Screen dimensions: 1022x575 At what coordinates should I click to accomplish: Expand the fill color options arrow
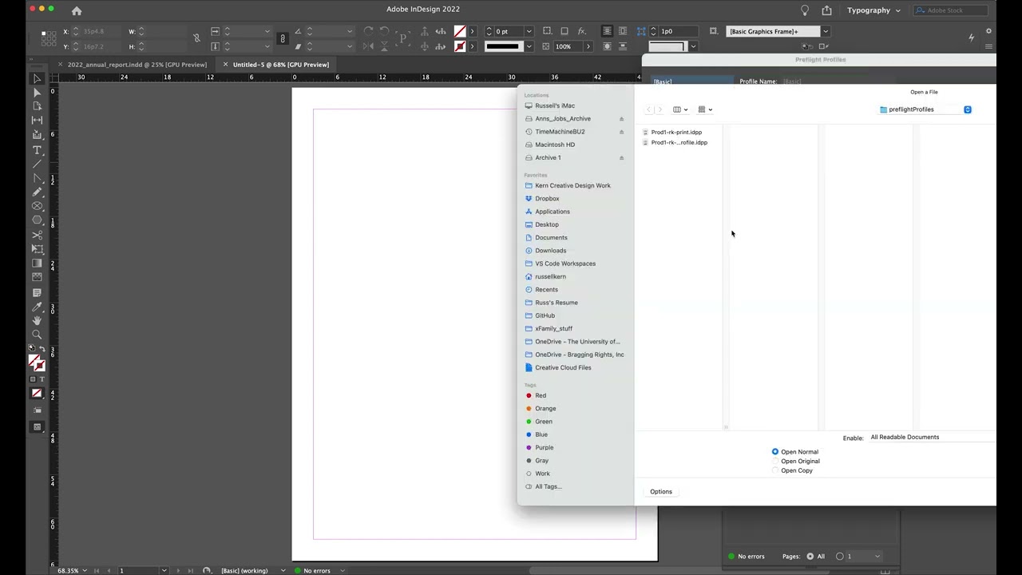472,31
